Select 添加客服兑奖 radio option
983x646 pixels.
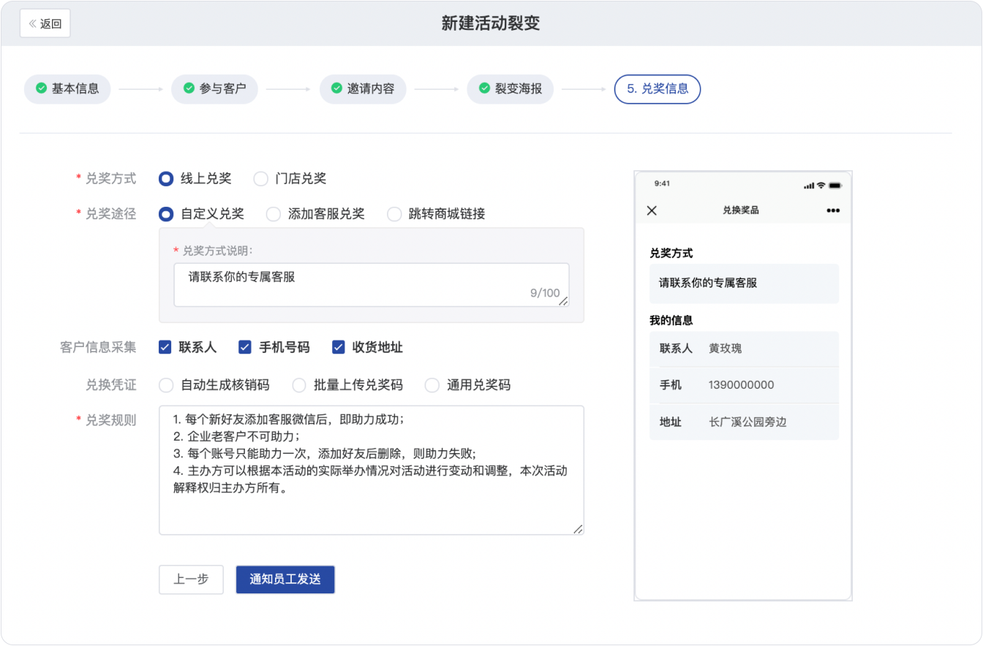273,214
